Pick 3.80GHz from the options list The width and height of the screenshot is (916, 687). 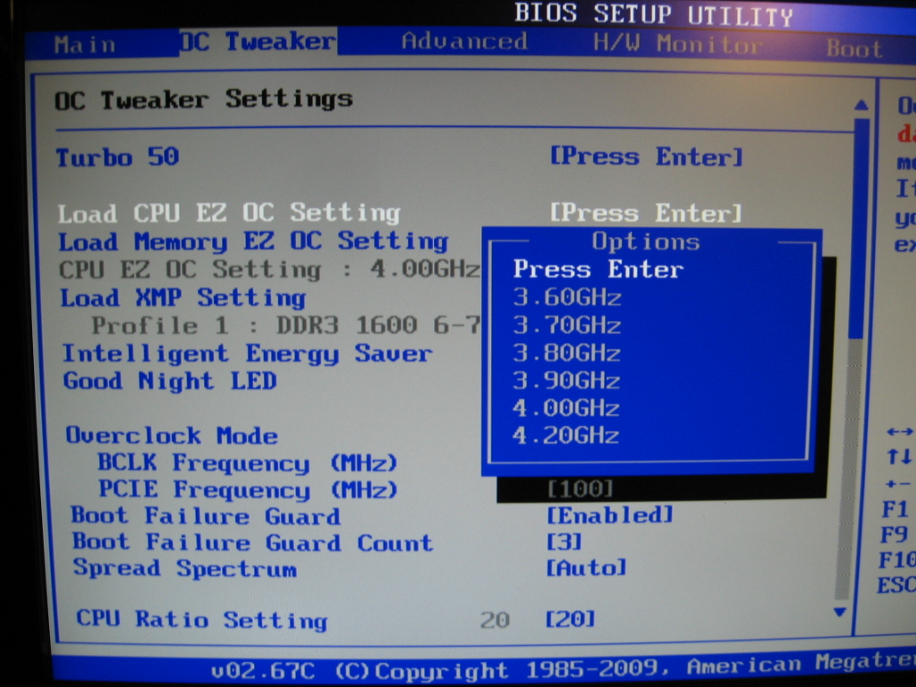click(566, 353)
